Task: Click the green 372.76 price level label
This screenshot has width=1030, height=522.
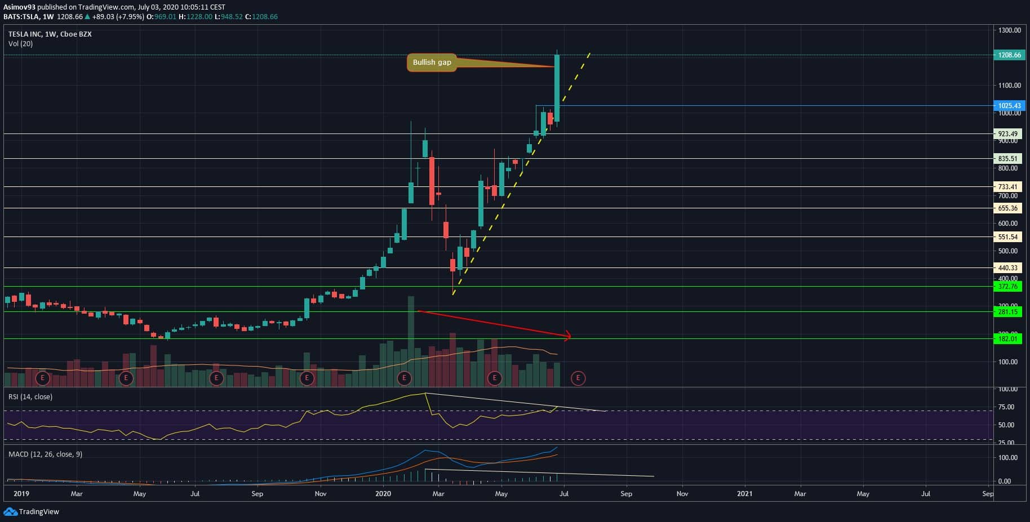Action: point(1008,287)
